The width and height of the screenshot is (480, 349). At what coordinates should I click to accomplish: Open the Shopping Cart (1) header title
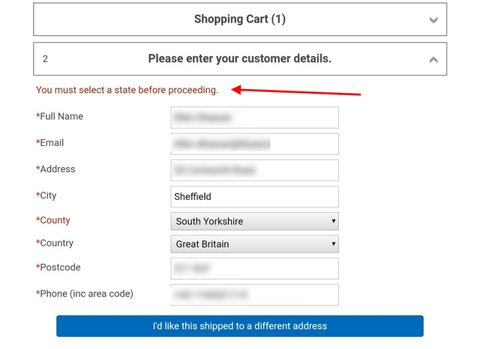(239, 19)
